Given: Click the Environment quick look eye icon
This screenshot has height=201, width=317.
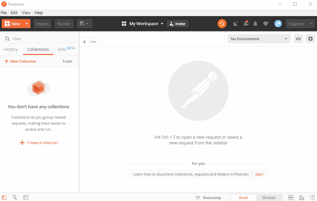Looking at the screenshot, I should tap(298, 39).
